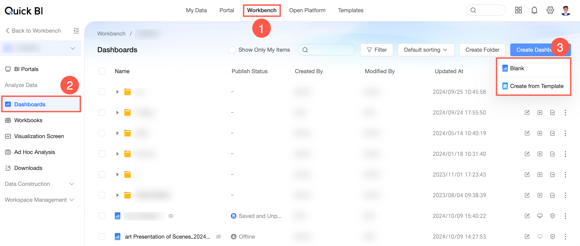This screenshot has height=246, width=580.
Task: Check the box for the 2023/11/01 17:23:43 row
Action: (x=102, y=174)
